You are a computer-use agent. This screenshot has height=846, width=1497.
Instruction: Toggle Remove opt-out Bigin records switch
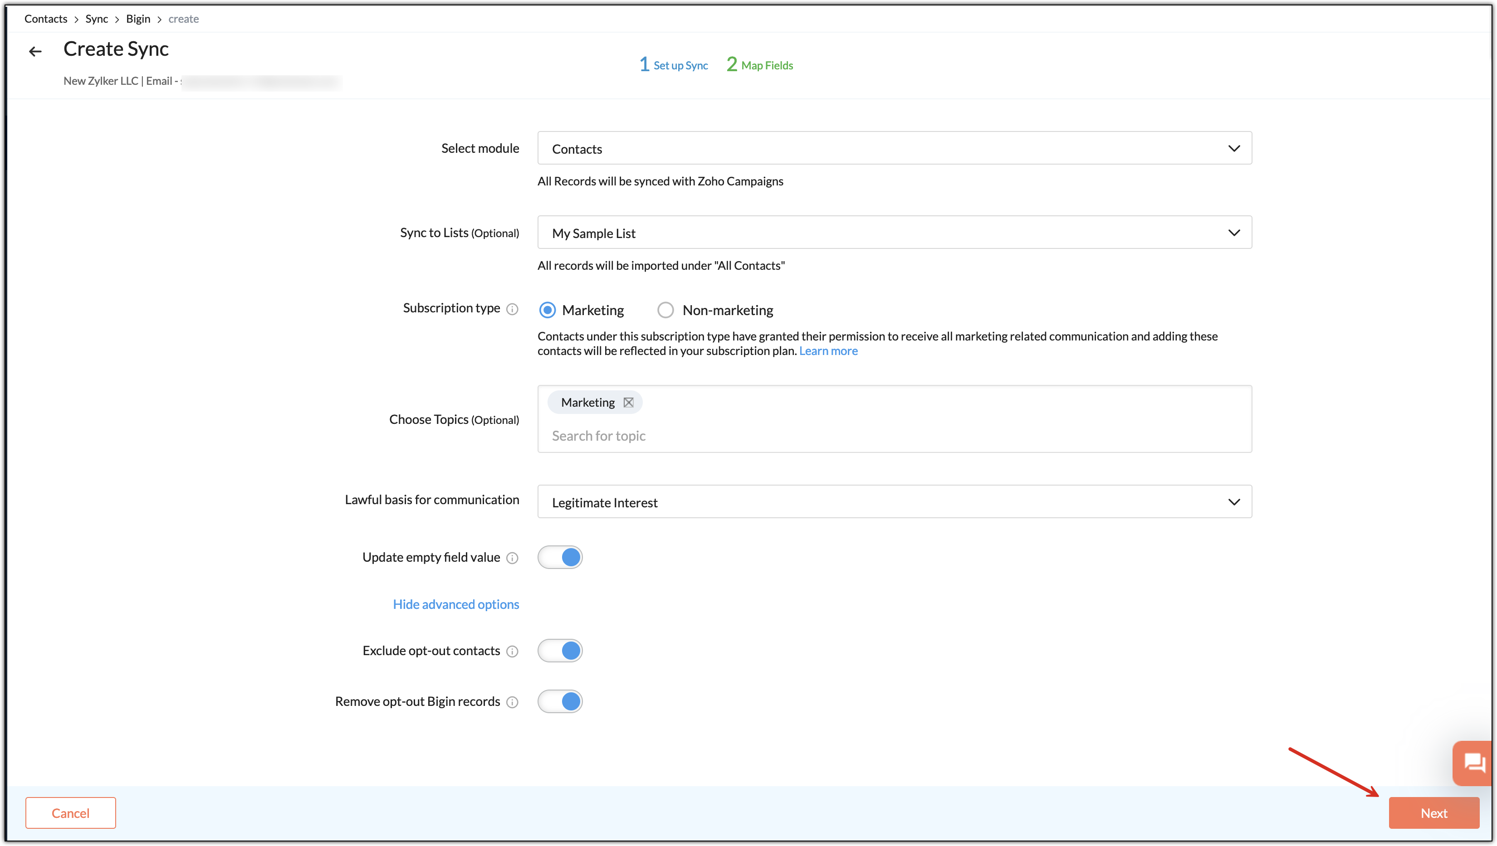(x=560, y=701)
